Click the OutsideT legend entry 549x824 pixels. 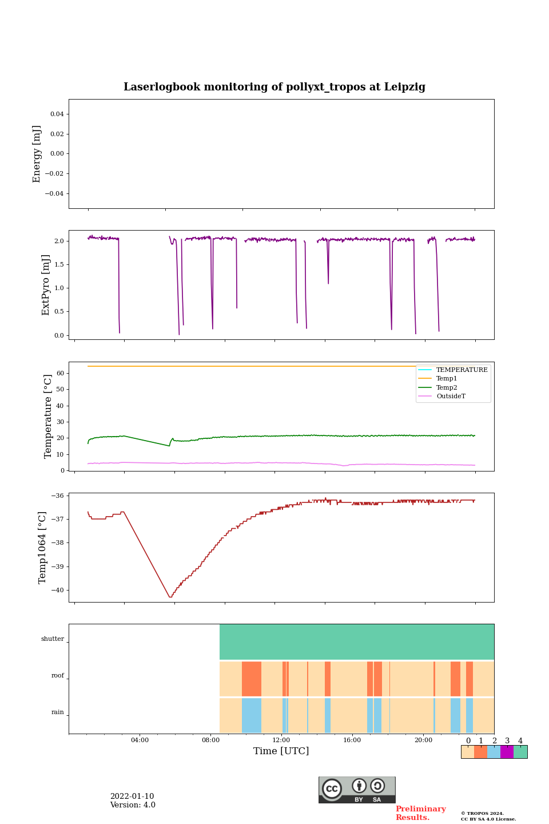pyautogui.click(x=451, y=397)
